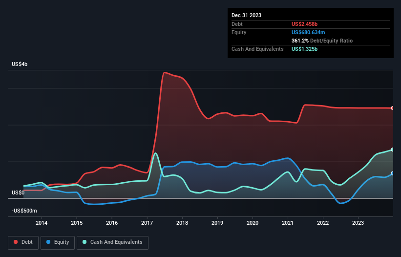Viewport: 401px width, 257px height.
Task: Click the 2022 x-axis label
Action: pos(323,223)
